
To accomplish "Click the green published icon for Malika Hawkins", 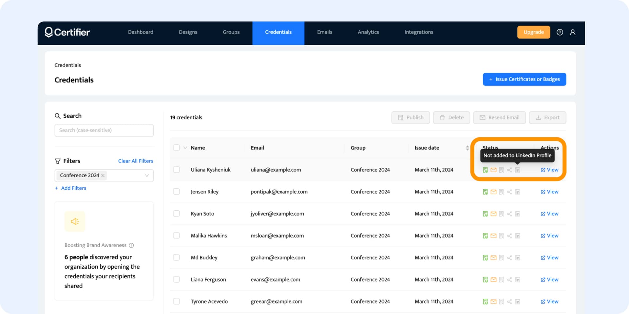I will click(485, 236).
